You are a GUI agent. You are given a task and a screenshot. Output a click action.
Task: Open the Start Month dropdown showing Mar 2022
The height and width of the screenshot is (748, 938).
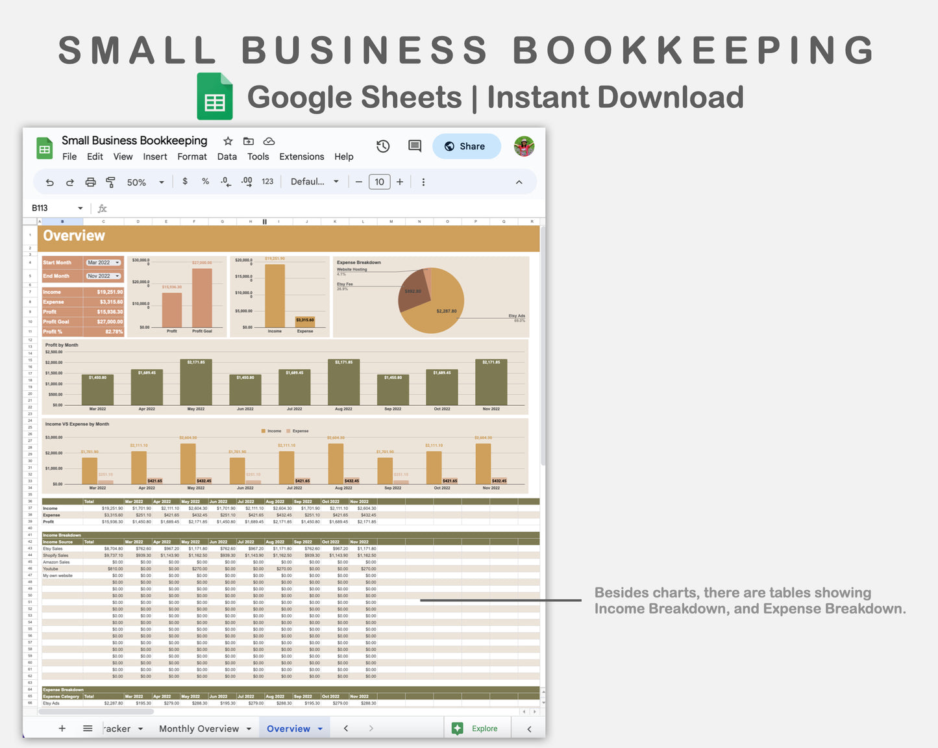pyautogui.click(x=103, y=262)
